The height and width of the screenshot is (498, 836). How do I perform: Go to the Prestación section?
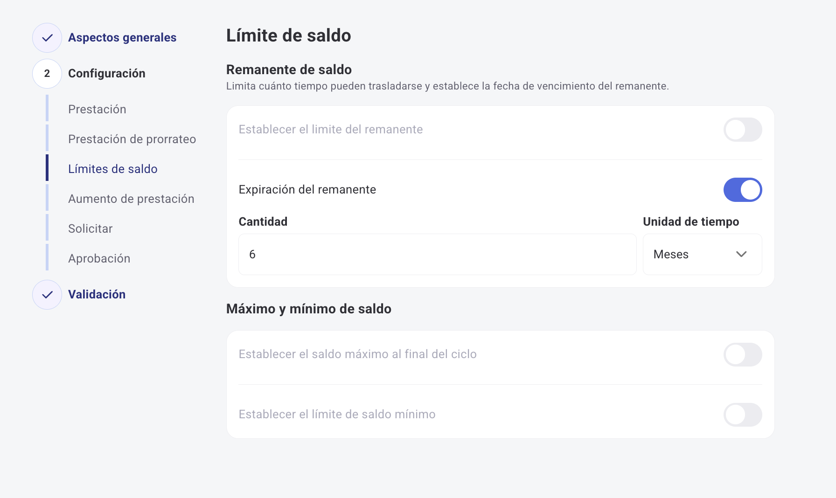point(97,109)
